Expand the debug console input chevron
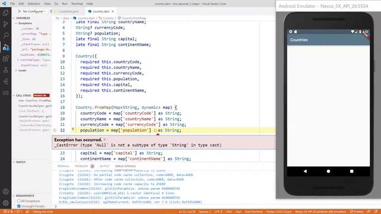This screenshot has height=214, width=381. pos(56,206)
